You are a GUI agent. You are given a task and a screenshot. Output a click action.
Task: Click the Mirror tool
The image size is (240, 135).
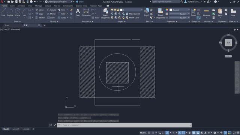(51, 14)
